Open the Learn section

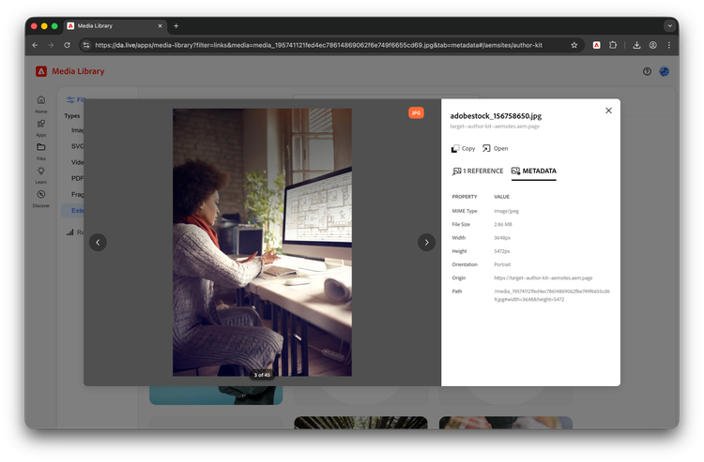(40, 173)
